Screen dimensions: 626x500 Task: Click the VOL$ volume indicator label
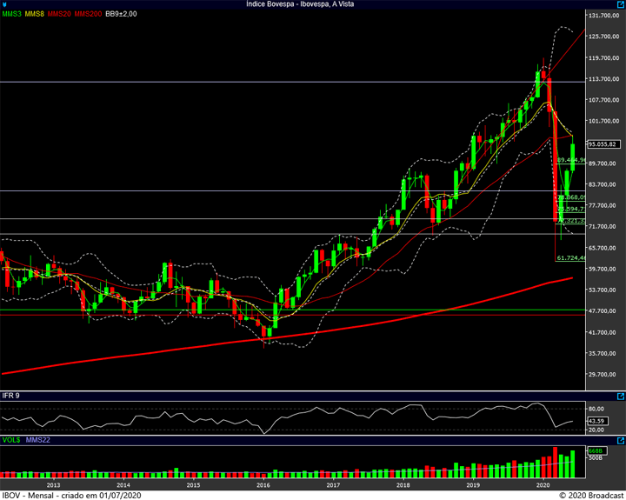(x=10, y=442)
